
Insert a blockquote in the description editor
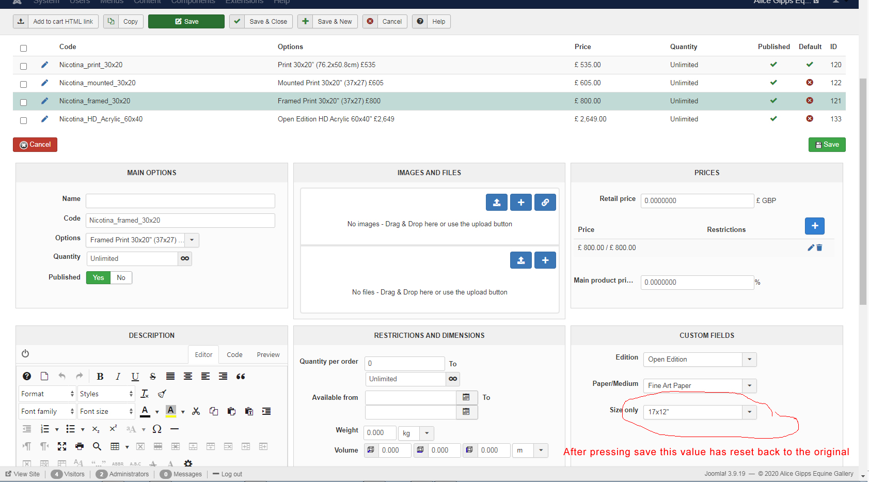(241, 376)
